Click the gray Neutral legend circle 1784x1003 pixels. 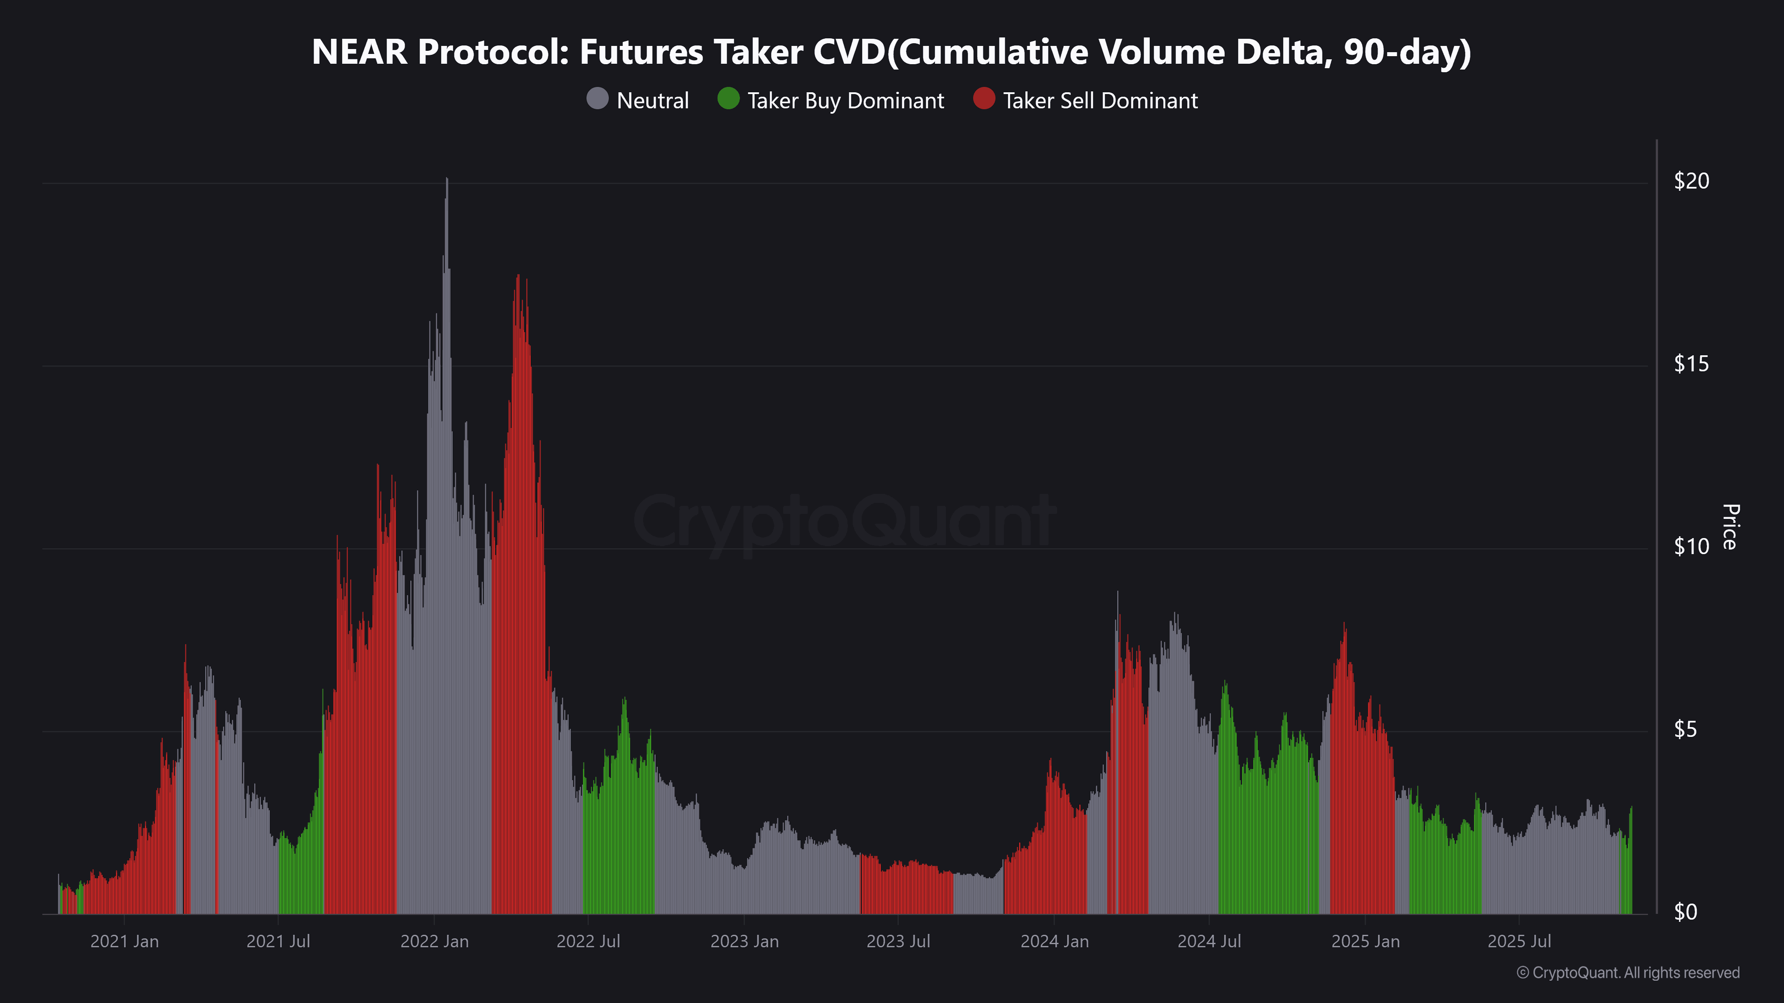point(597,99)
